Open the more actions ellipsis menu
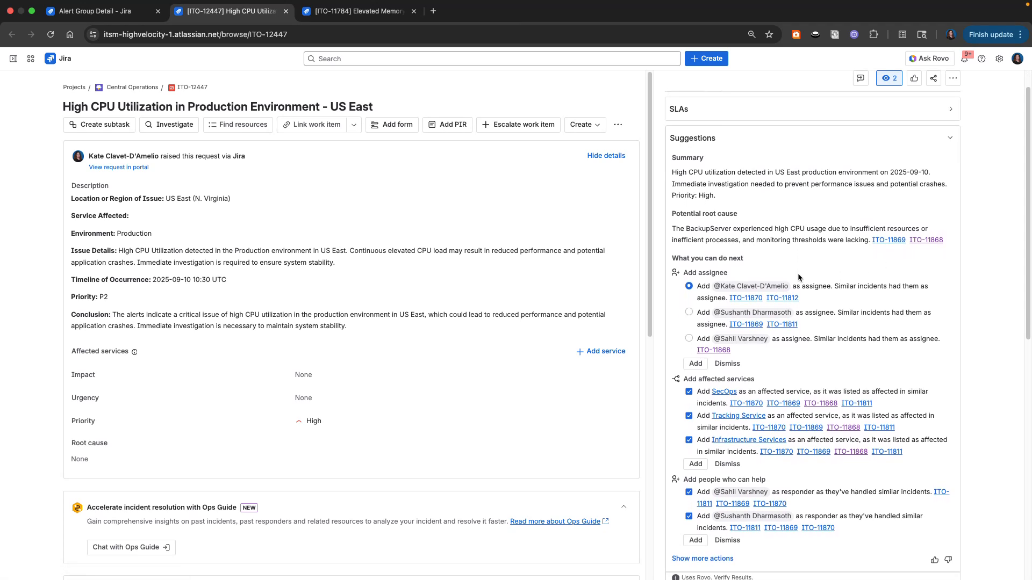This screenshot has width=1032, height=580. pos(953,78)
